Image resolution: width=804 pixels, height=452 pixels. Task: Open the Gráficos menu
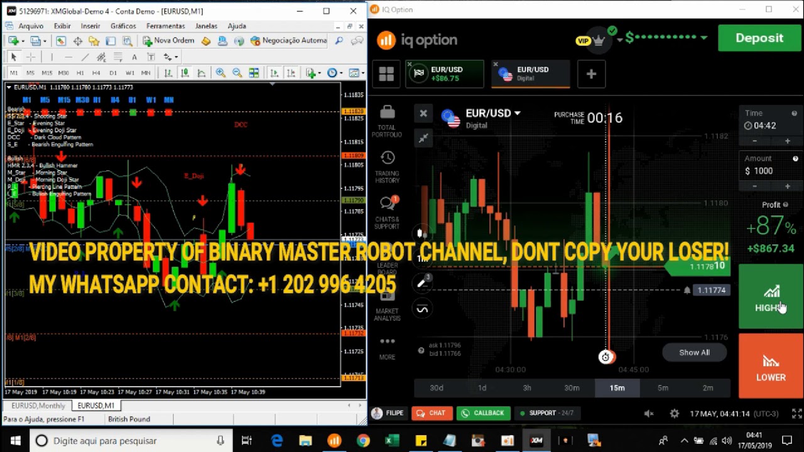[x=123, y=26]
